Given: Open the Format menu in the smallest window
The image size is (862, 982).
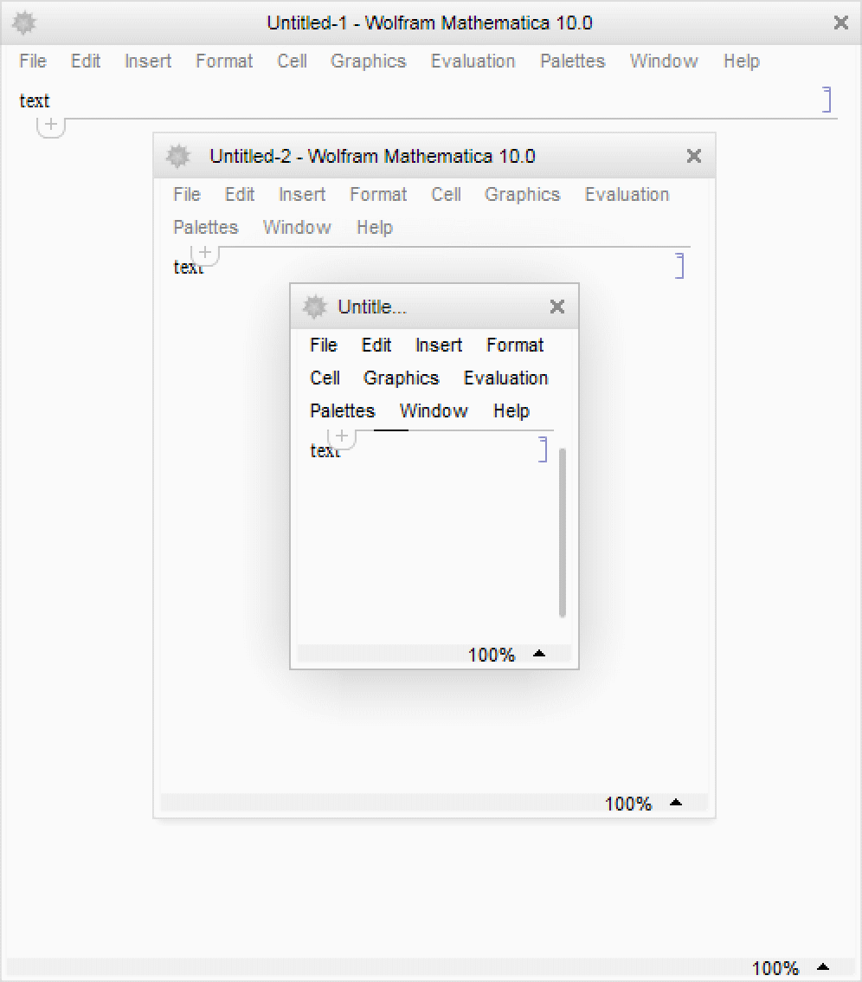Looking at the screenshot, I should tap(515, 346).
